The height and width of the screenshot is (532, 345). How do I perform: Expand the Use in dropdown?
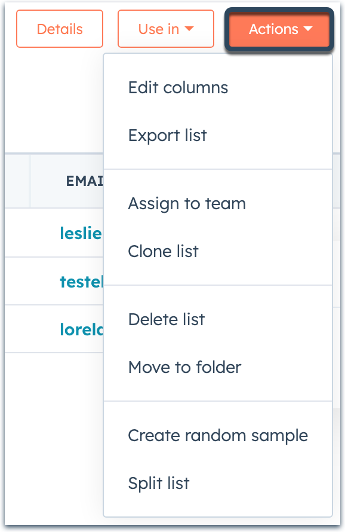tap(165, 28)
